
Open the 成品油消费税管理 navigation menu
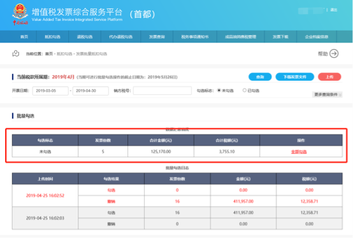tap(240, 37)
